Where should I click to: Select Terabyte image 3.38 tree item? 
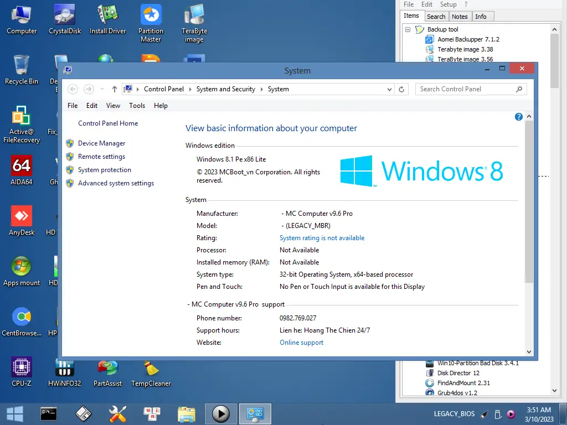coord(465,49)
